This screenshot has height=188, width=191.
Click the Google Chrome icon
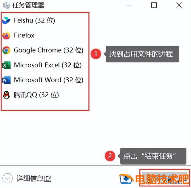[6, 50]
